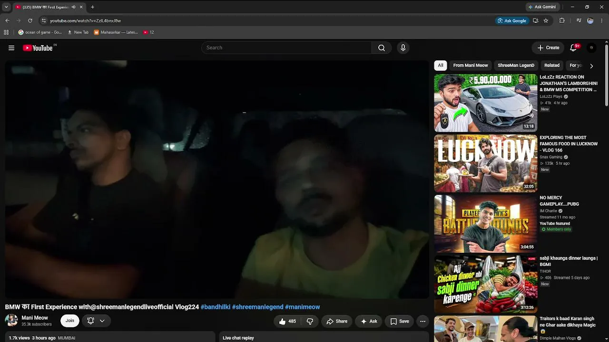609x342 pixels.
Task: Open the LoLzZz Plays channel name
Action: [551, 96]
